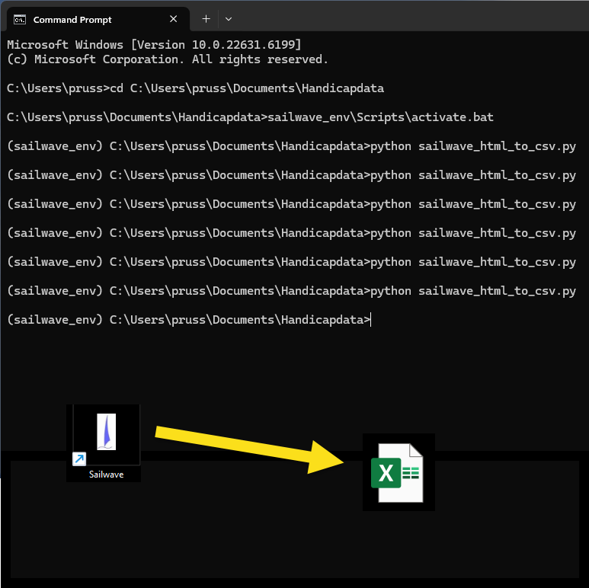Click the first python sailwave_html_to_csv.py command
Viewport: 589px width, 588px height.
point(472,146)
